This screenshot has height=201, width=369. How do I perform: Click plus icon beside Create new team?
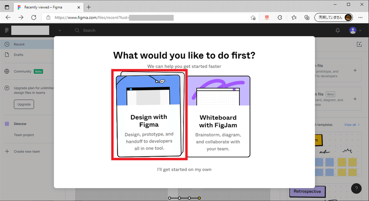click(7, 151)
